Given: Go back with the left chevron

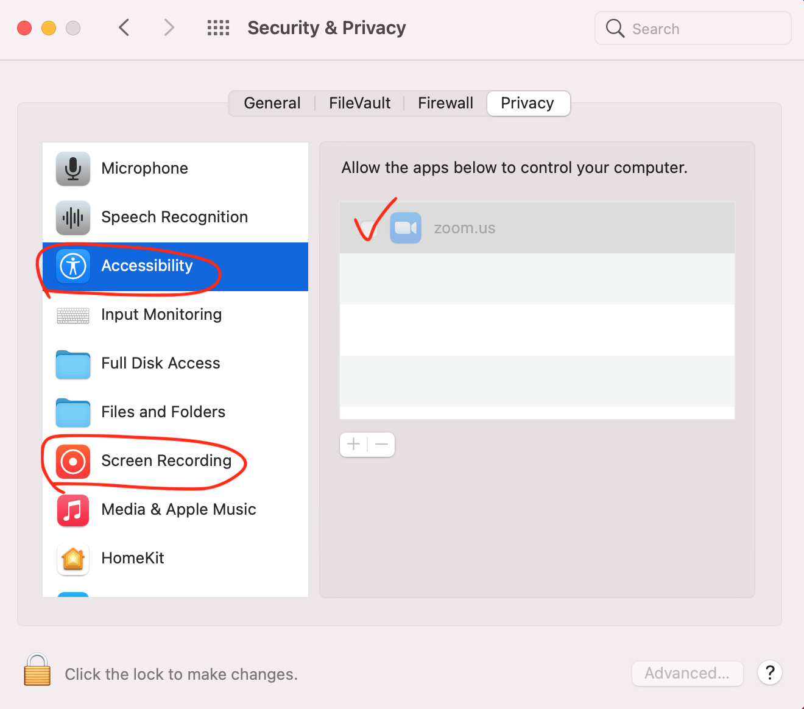Looking at the screenshot, I should coord(124,28).
